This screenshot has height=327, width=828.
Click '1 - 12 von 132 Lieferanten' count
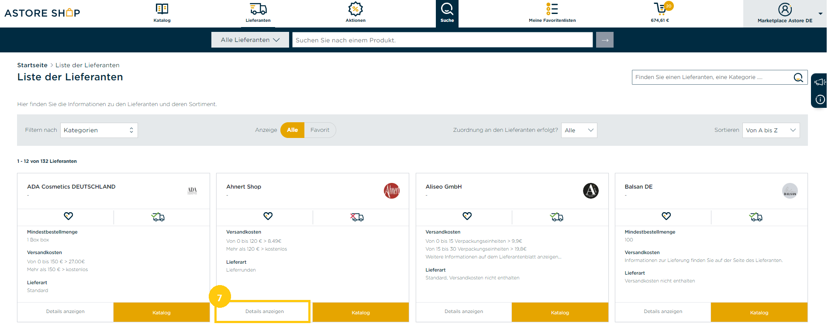coord(47,161)
